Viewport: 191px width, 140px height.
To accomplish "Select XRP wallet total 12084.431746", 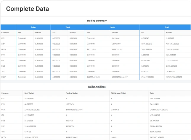I will click(156, 126).
